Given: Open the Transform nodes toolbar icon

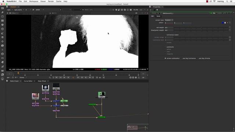Looking at the screenshot, I should [3, 41].
